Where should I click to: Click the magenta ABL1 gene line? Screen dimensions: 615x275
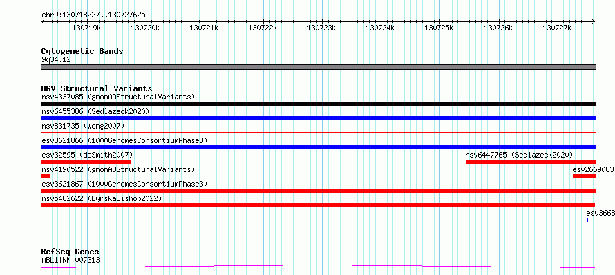point(319,267)
